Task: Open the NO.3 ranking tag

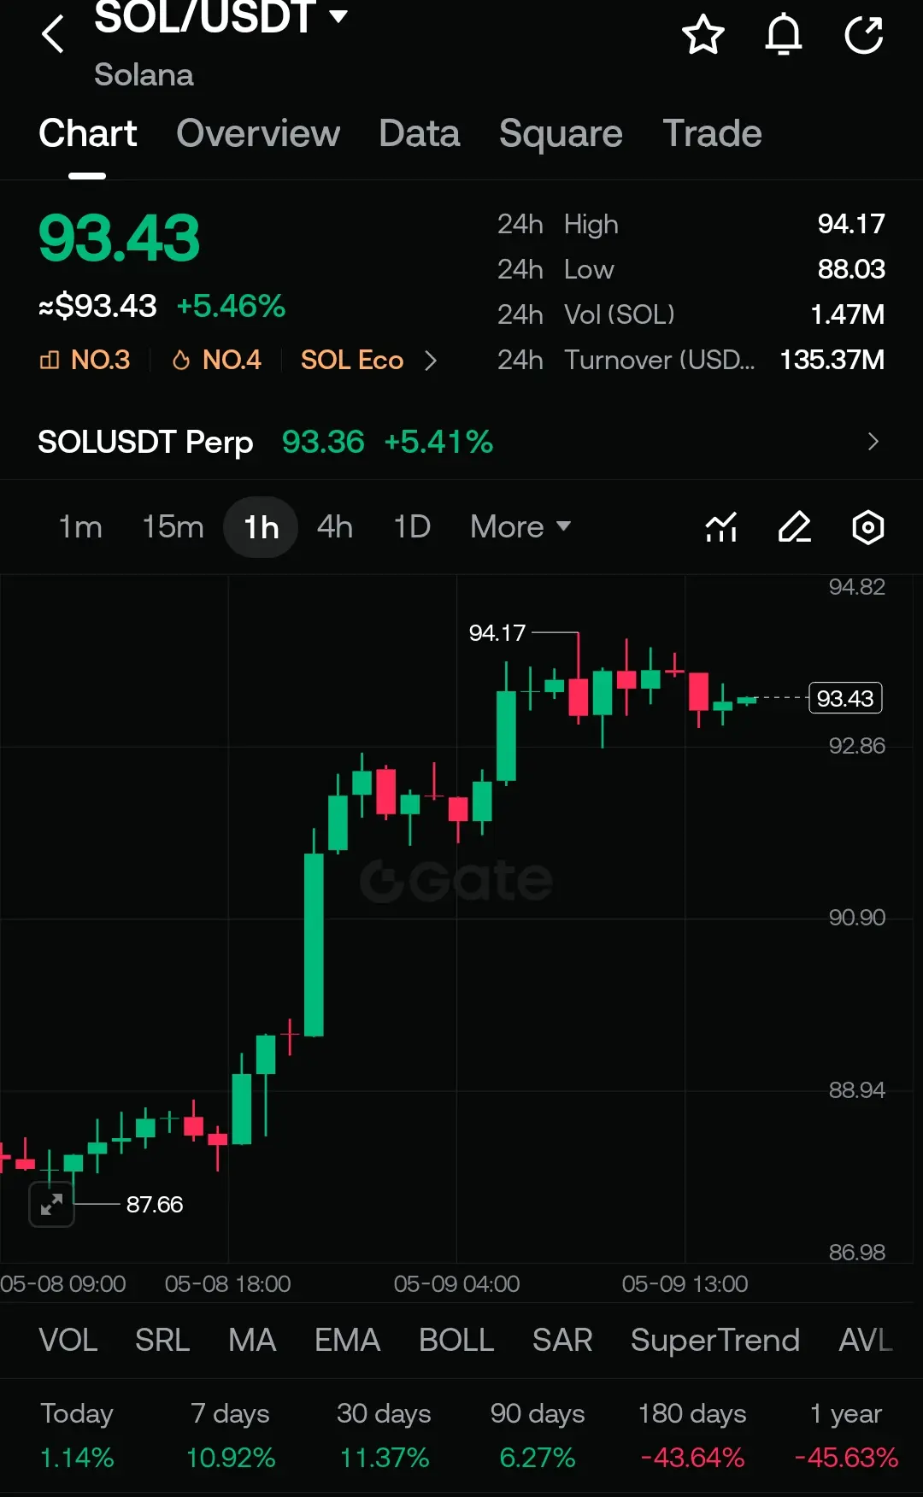Action: tap(85, 360)
